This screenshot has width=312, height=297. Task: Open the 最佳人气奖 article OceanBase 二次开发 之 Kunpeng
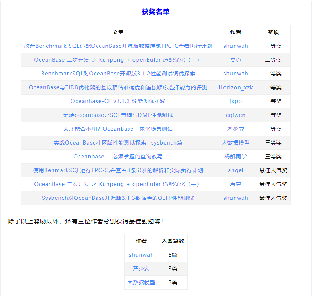117,184
